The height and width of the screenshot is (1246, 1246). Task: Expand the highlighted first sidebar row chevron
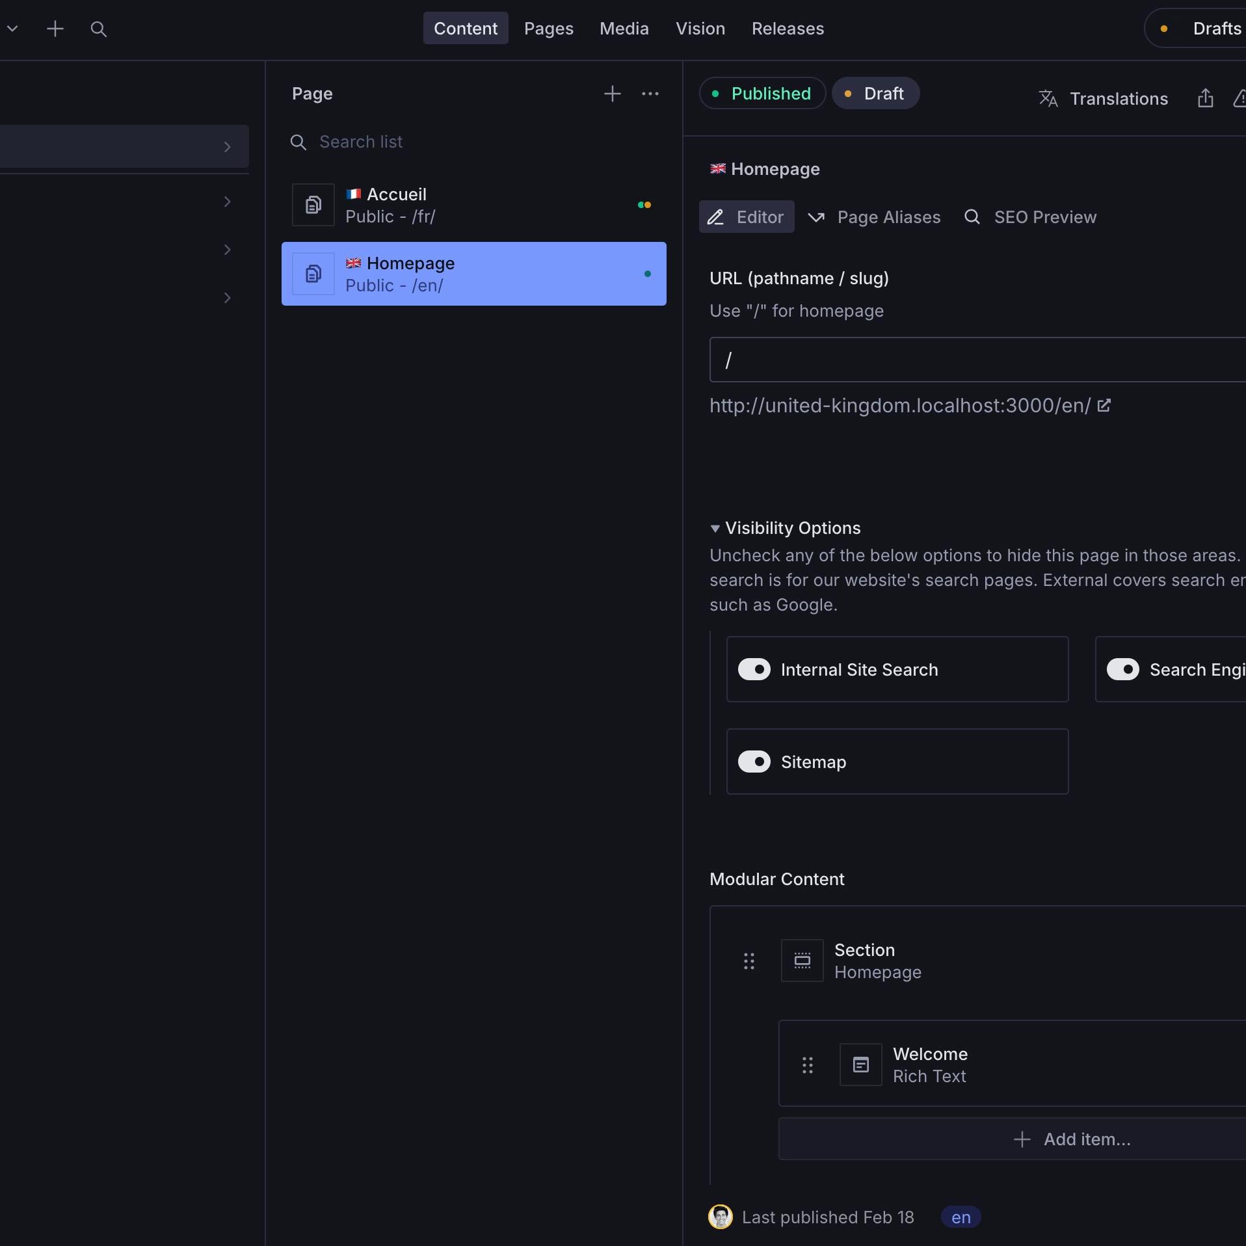coord(227,146)
